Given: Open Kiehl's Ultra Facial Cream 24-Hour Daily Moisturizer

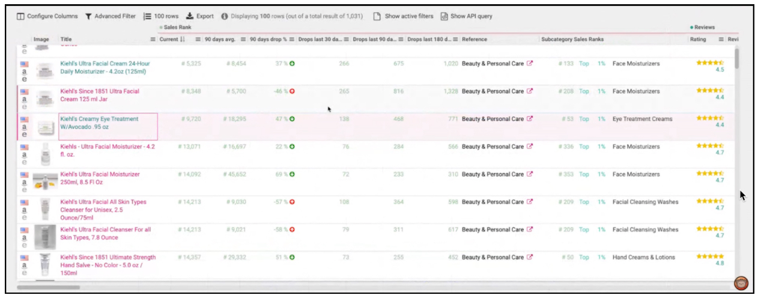Looking at the screenshot, I should pos(105,67).
